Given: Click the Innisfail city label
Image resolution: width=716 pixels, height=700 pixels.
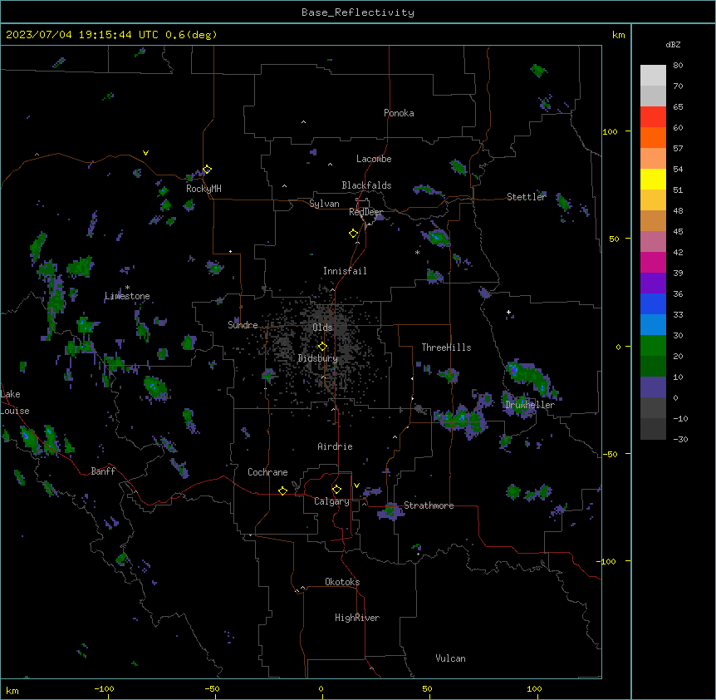Looking at the screenshot, I should tap(345, 271).
